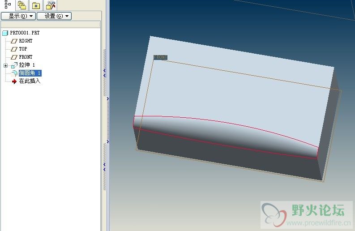Click the RIGHT datum plane icon

click(14, 41)
